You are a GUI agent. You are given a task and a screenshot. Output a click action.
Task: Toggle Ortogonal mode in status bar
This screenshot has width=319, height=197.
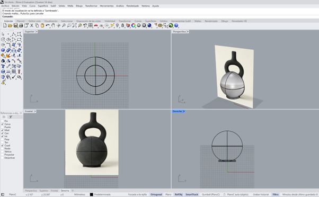coord(156,194)
